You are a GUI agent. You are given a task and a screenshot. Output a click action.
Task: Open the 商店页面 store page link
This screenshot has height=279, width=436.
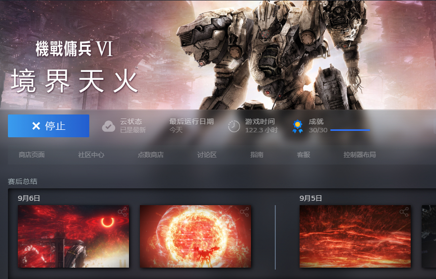tap(32, 155)
